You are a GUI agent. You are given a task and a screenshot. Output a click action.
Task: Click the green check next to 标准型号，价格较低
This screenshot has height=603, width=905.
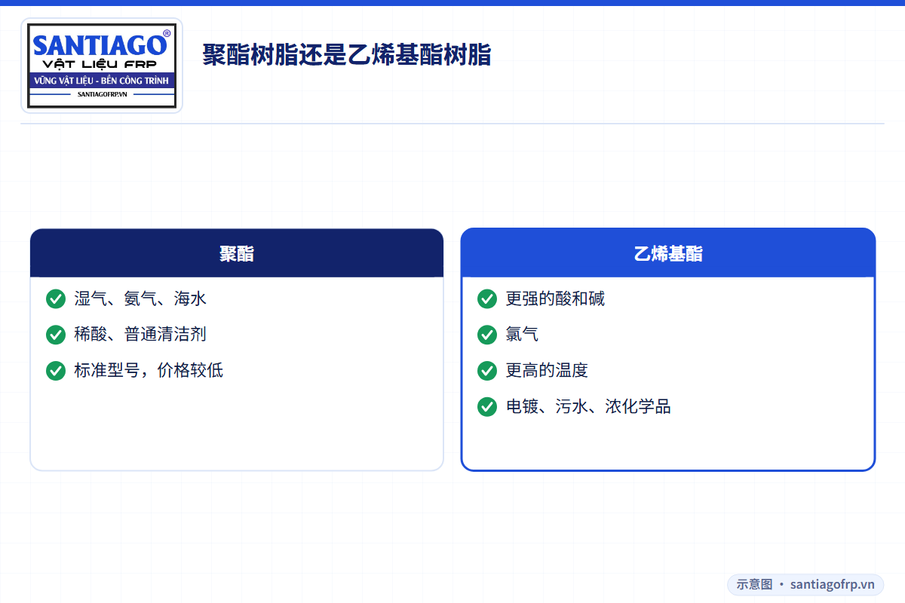tap(56, 371)
